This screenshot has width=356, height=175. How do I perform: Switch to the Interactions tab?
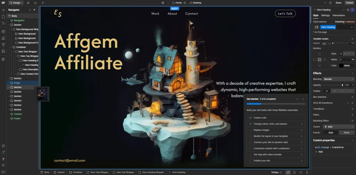(x=339, y=15)
